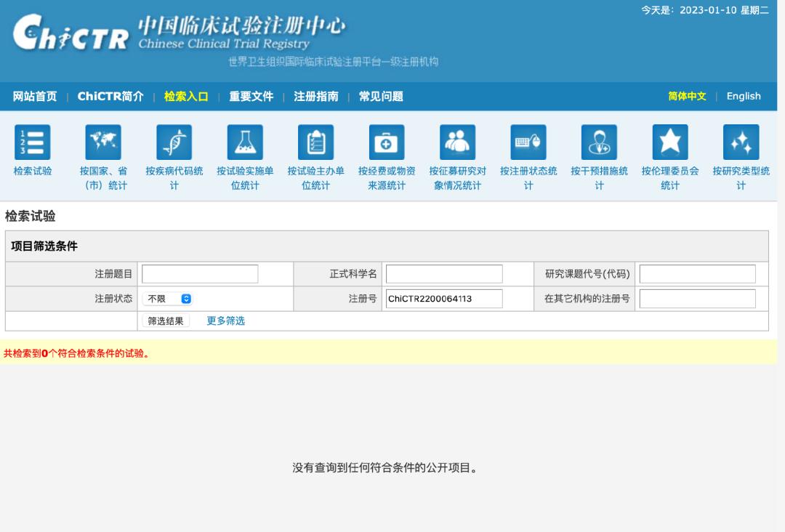Switch language to English
Viewport: 785px width, 532px height.
point(744,96)
